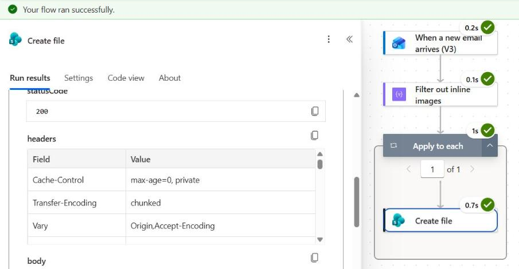Click the green success check in banner
Screen dimensions: 519x269
[13, 9]
